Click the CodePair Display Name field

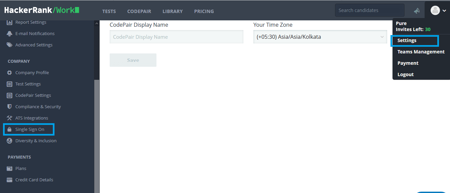177,37
